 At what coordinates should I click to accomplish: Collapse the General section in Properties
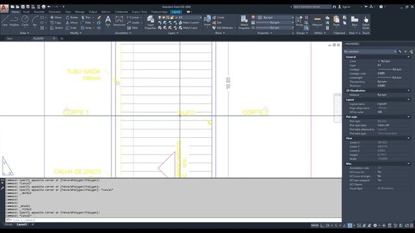click(x=409, y=57)
